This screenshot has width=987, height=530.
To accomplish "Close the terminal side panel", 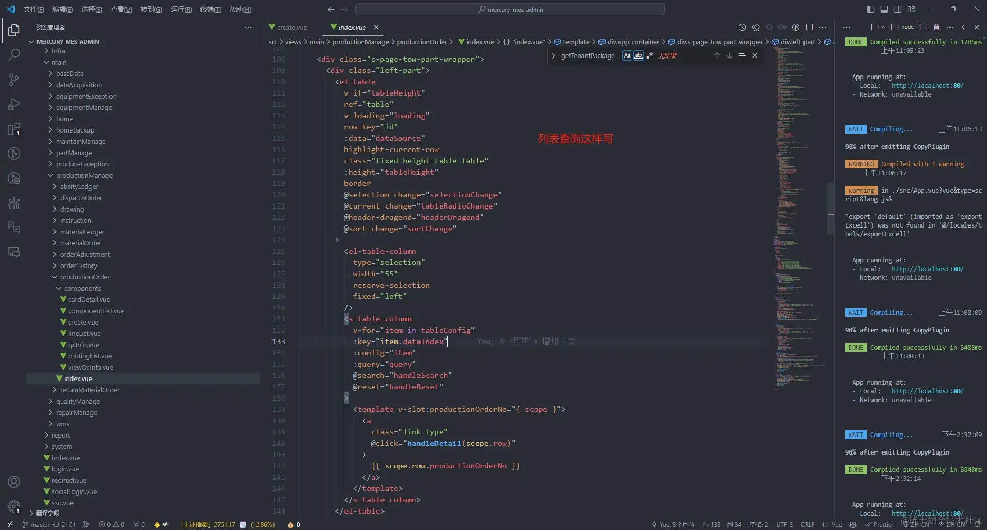I will tap(977, 27).
